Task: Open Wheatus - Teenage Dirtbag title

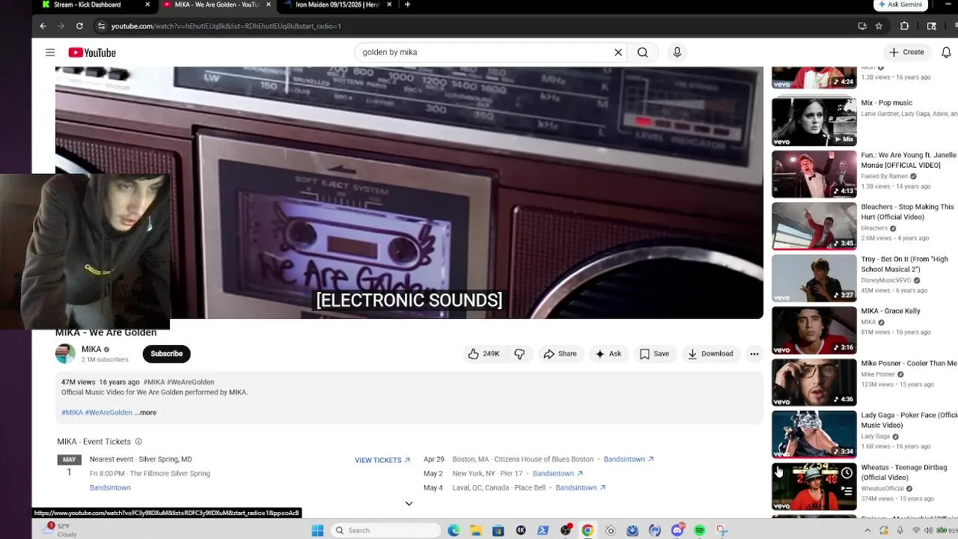Action: [x=904, y=472]
